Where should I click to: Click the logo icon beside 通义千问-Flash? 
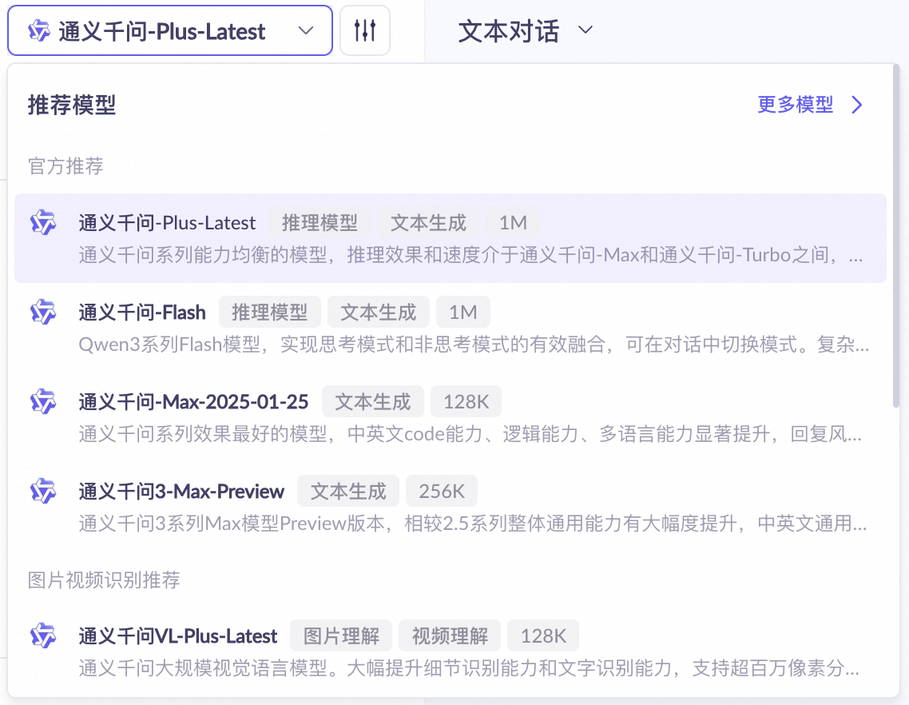43,313
